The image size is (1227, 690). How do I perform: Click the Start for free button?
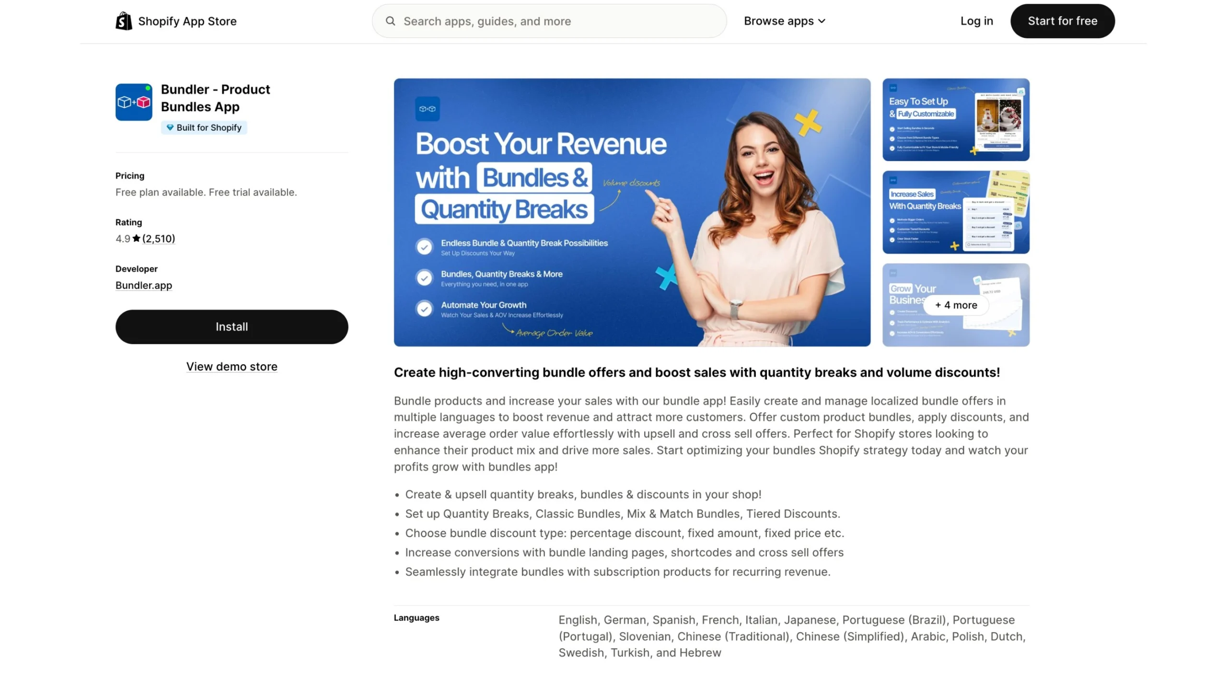tap(1062, 21)
